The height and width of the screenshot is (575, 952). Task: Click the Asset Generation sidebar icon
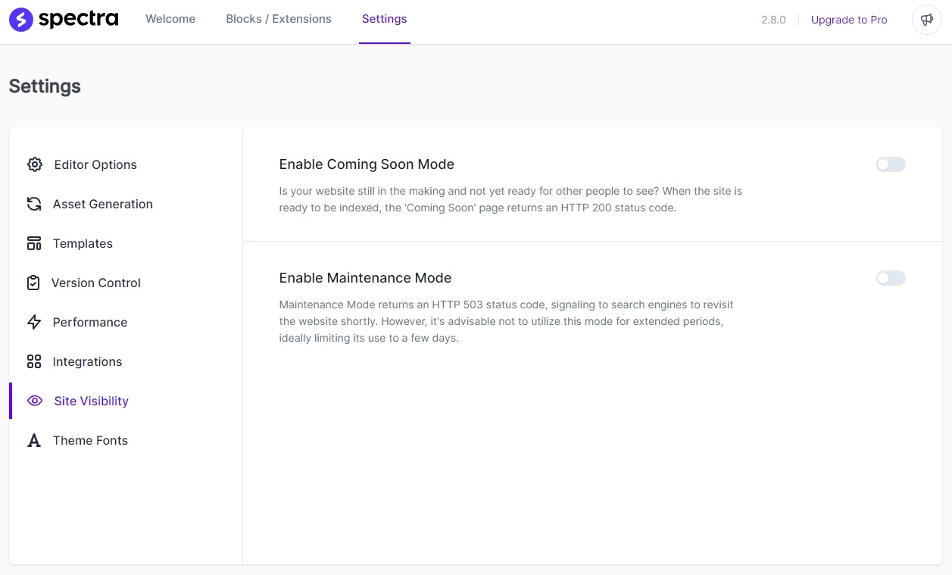click(x=35, y=204)
